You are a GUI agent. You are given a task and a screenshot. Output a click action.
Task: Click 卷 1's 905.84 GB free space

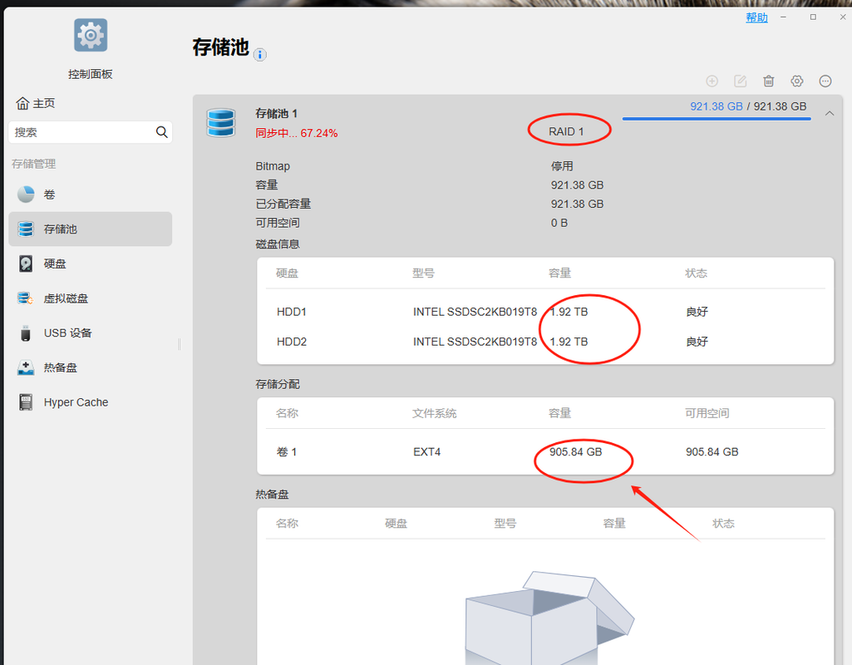[x=712, y=452]
